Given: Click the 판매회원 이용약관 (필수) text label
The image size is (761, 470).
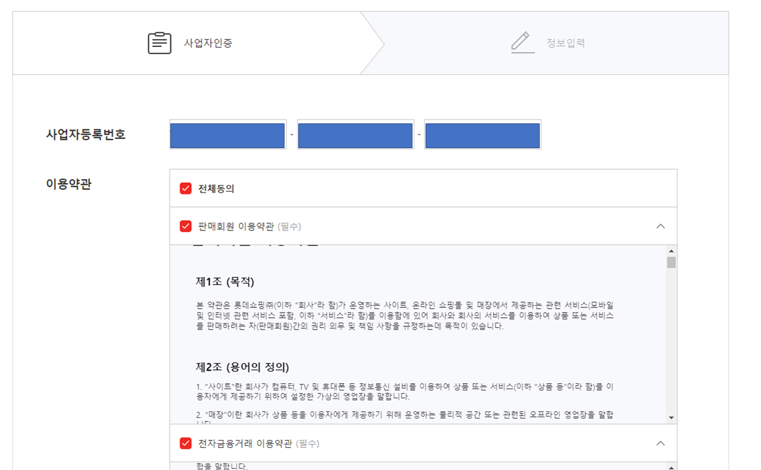Looking at the screenshot, I should (x=248, y=225).
